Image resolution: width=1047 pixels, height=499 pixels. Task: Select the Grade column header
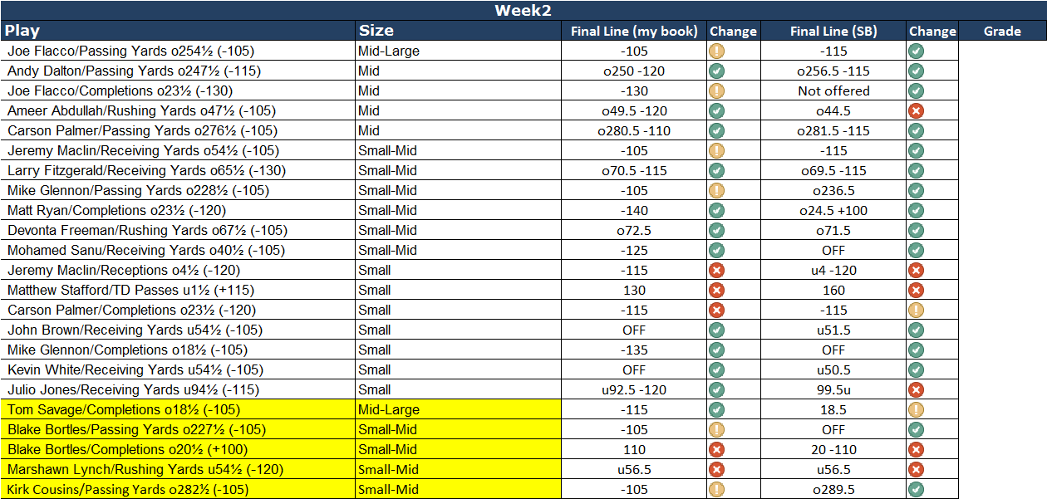click(x=1002, y=31)
